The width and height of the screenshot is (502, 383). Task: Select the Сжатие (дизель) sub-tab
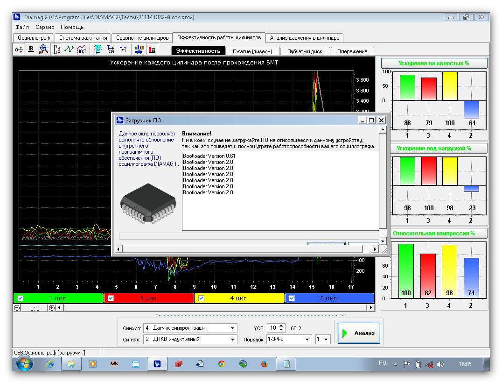252,51
